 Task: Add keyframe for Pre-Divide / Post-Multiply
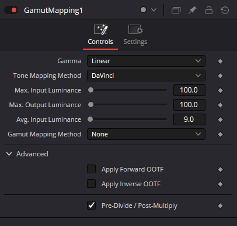pos(220,206)
